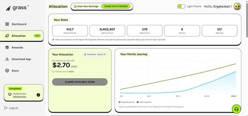Open the Store box icon

(x=7, y=70)
